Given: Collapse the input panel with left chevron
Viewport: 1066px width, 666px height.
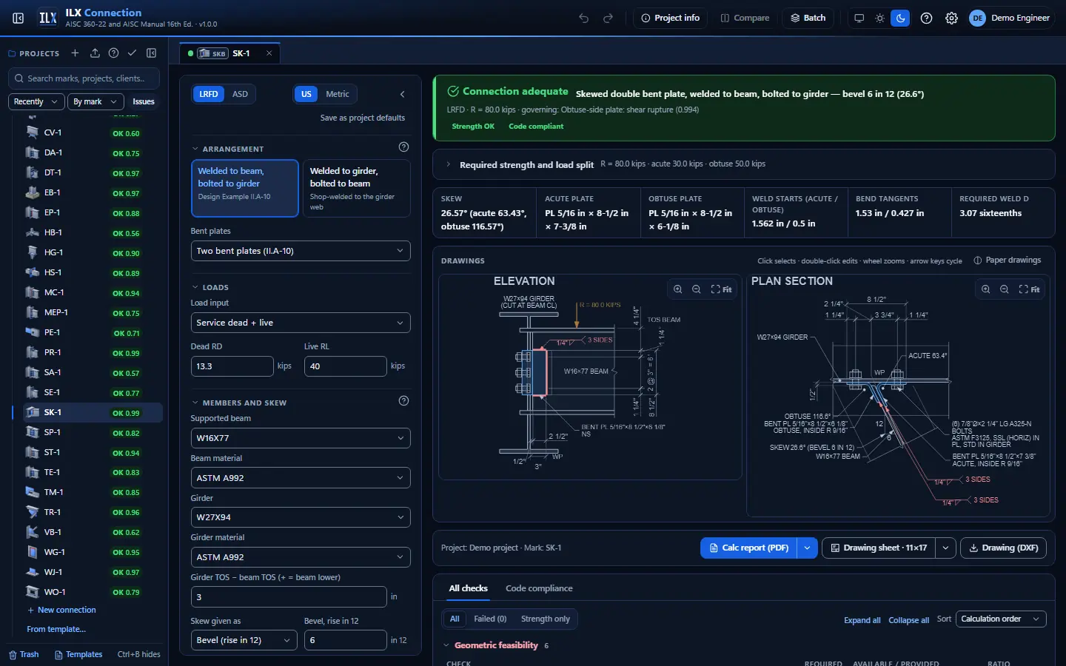Looking at the screenshot, I should 403,94.
